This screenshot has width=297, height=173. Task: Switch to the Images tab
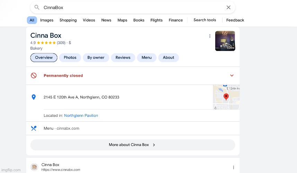47,20
